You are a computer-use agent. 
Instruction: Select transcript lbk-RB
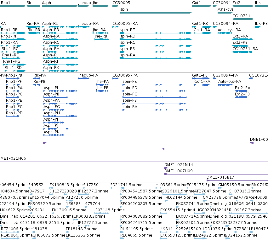261,24
